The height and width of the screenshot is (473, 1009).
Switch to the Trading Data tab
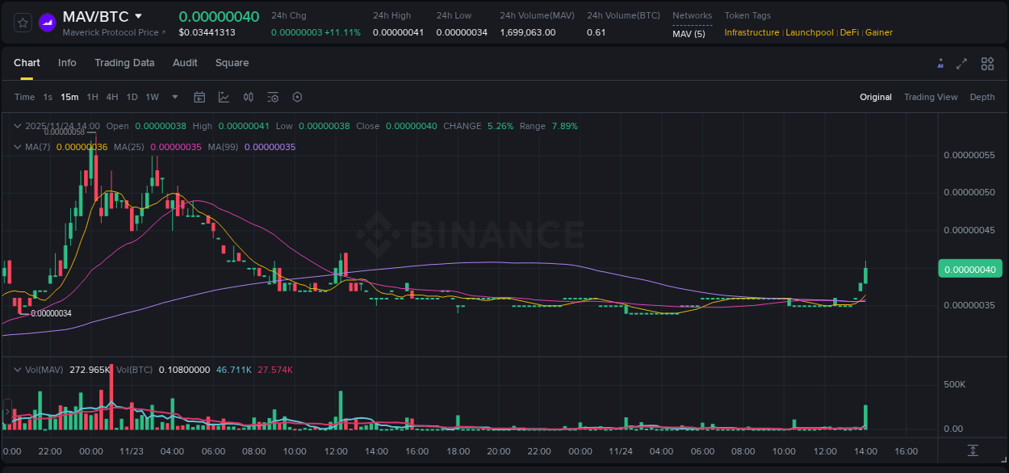click(124, 63)
